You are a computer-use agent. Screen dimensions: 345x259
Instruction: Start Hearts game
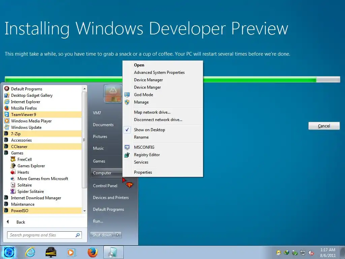pyautogui.click(x=23, y=172)
